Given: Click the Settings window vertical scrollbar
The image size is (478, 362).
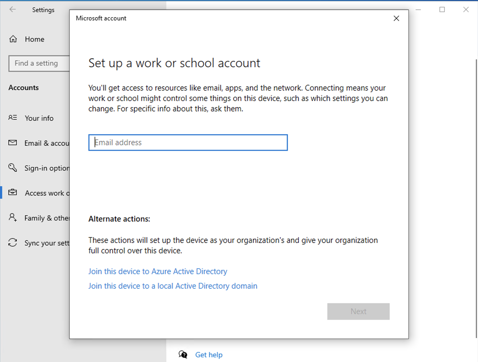Looking at the screenshot, I should (x=476, y=198).
